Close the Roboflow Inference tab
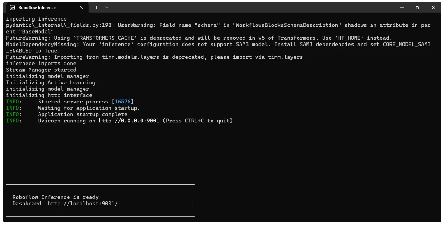 81,7
